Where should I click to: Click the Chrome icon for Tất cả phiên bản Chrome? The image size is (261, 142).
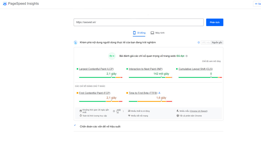(x=178, y=116)
